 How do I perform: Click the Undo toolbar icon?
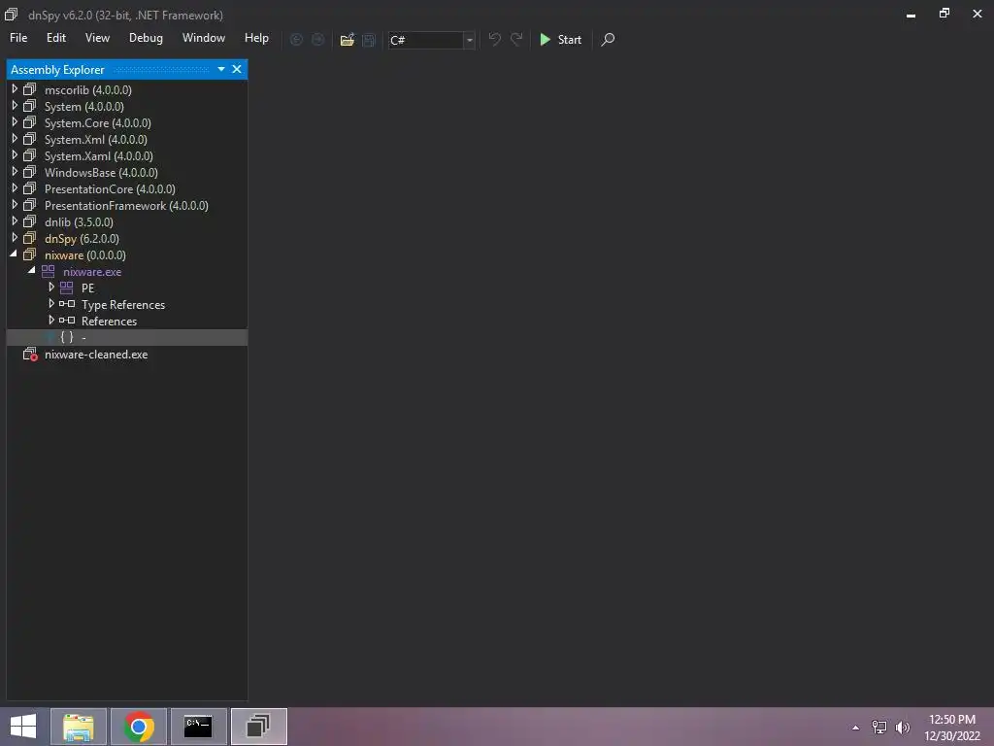494,39
